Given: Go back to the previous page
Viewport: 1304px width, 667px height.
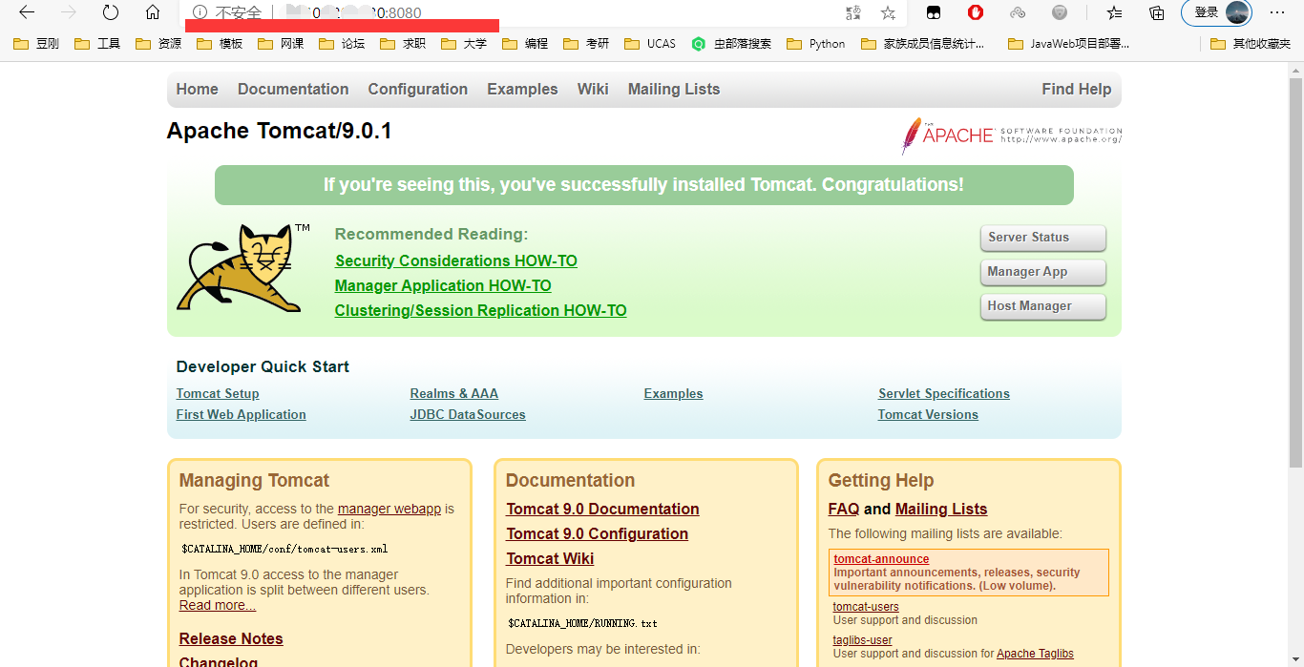Looking at the screenshot, I should pos(27,12).
